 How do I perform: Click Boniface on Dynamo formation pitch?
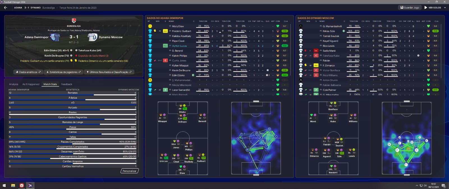point(333,106)
